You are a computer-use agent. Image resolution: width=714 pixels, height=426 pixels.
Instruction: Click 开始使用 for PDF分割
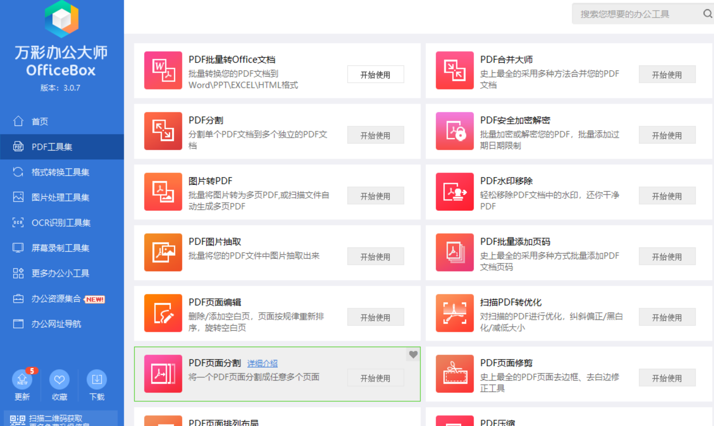375,135
